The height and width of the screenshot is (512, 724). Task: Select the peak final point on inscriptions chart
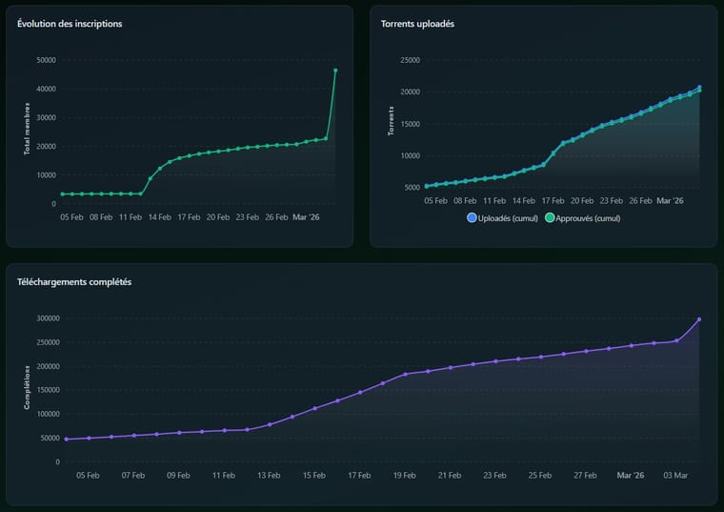[x=335, y=71]
